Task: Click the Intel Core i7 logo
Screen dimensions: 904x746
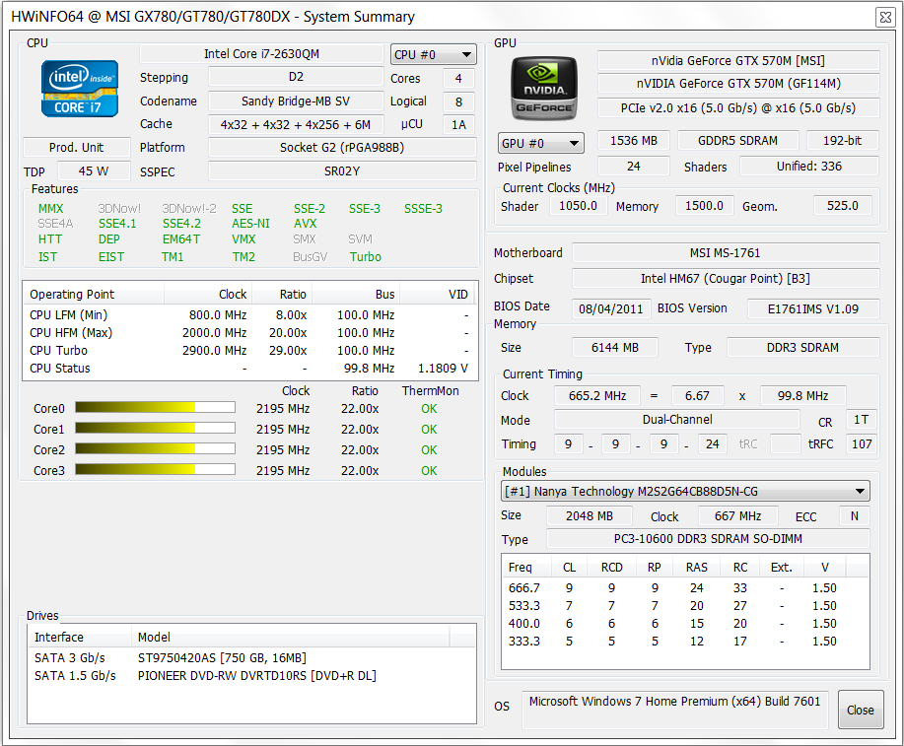Action: 80,89
